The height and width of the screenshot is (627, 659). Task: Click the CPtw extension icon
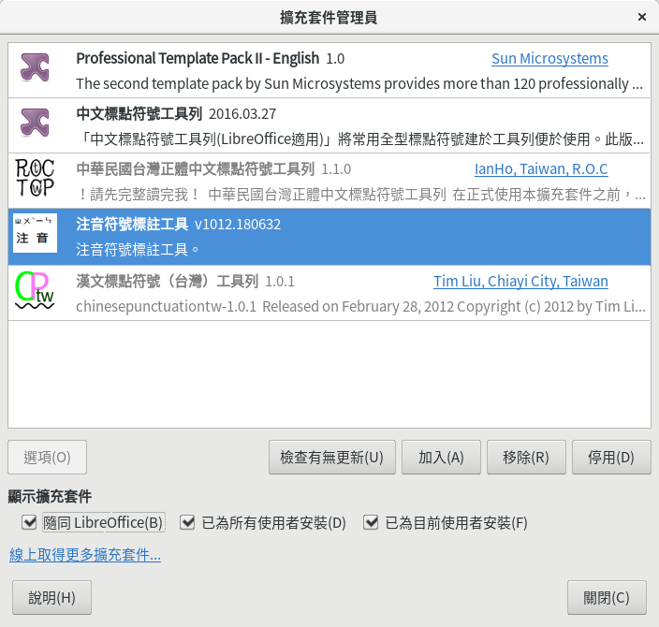[x=35, y=290]
